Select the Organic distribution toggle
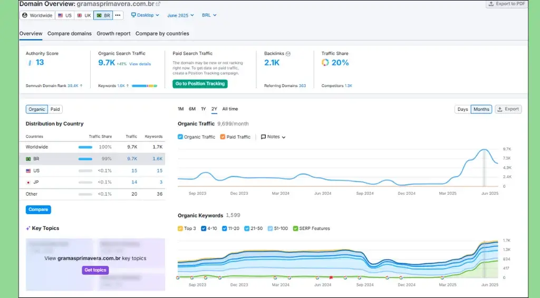The width and height of the screenshot is (540, 298). [x=37, y=109]
